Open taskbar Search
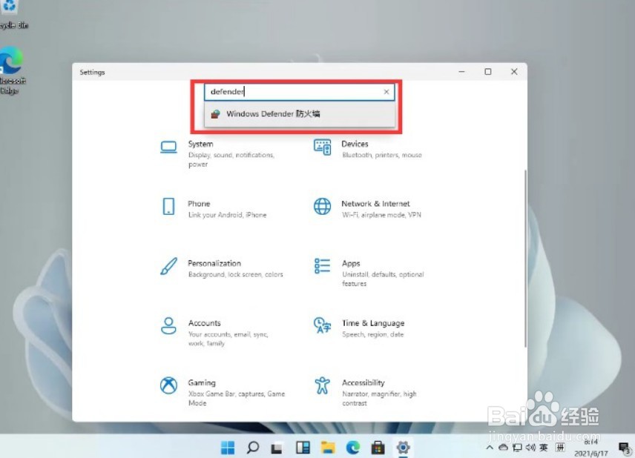 tap(253, 448)
